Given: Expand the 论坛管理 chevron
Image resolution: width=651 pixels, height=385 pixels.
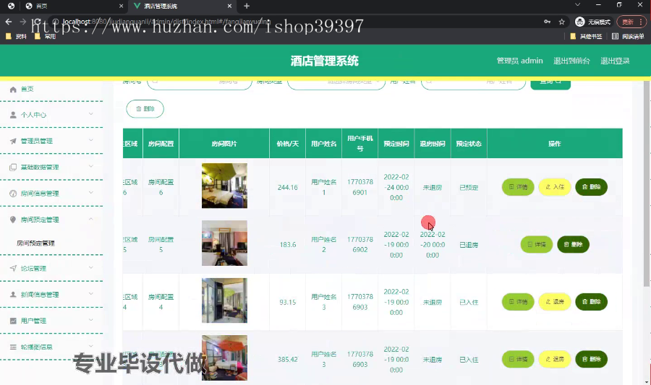Looking at the screenshot, I should 91,268.
